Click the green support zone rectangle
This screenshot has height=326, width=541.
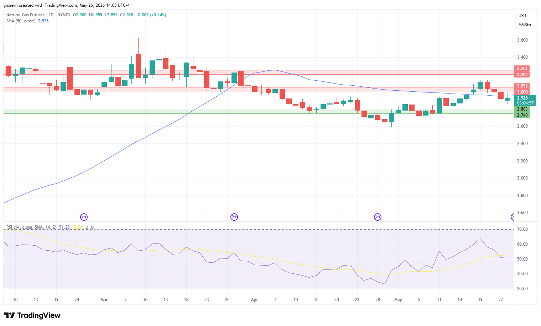tap(259, 111)
